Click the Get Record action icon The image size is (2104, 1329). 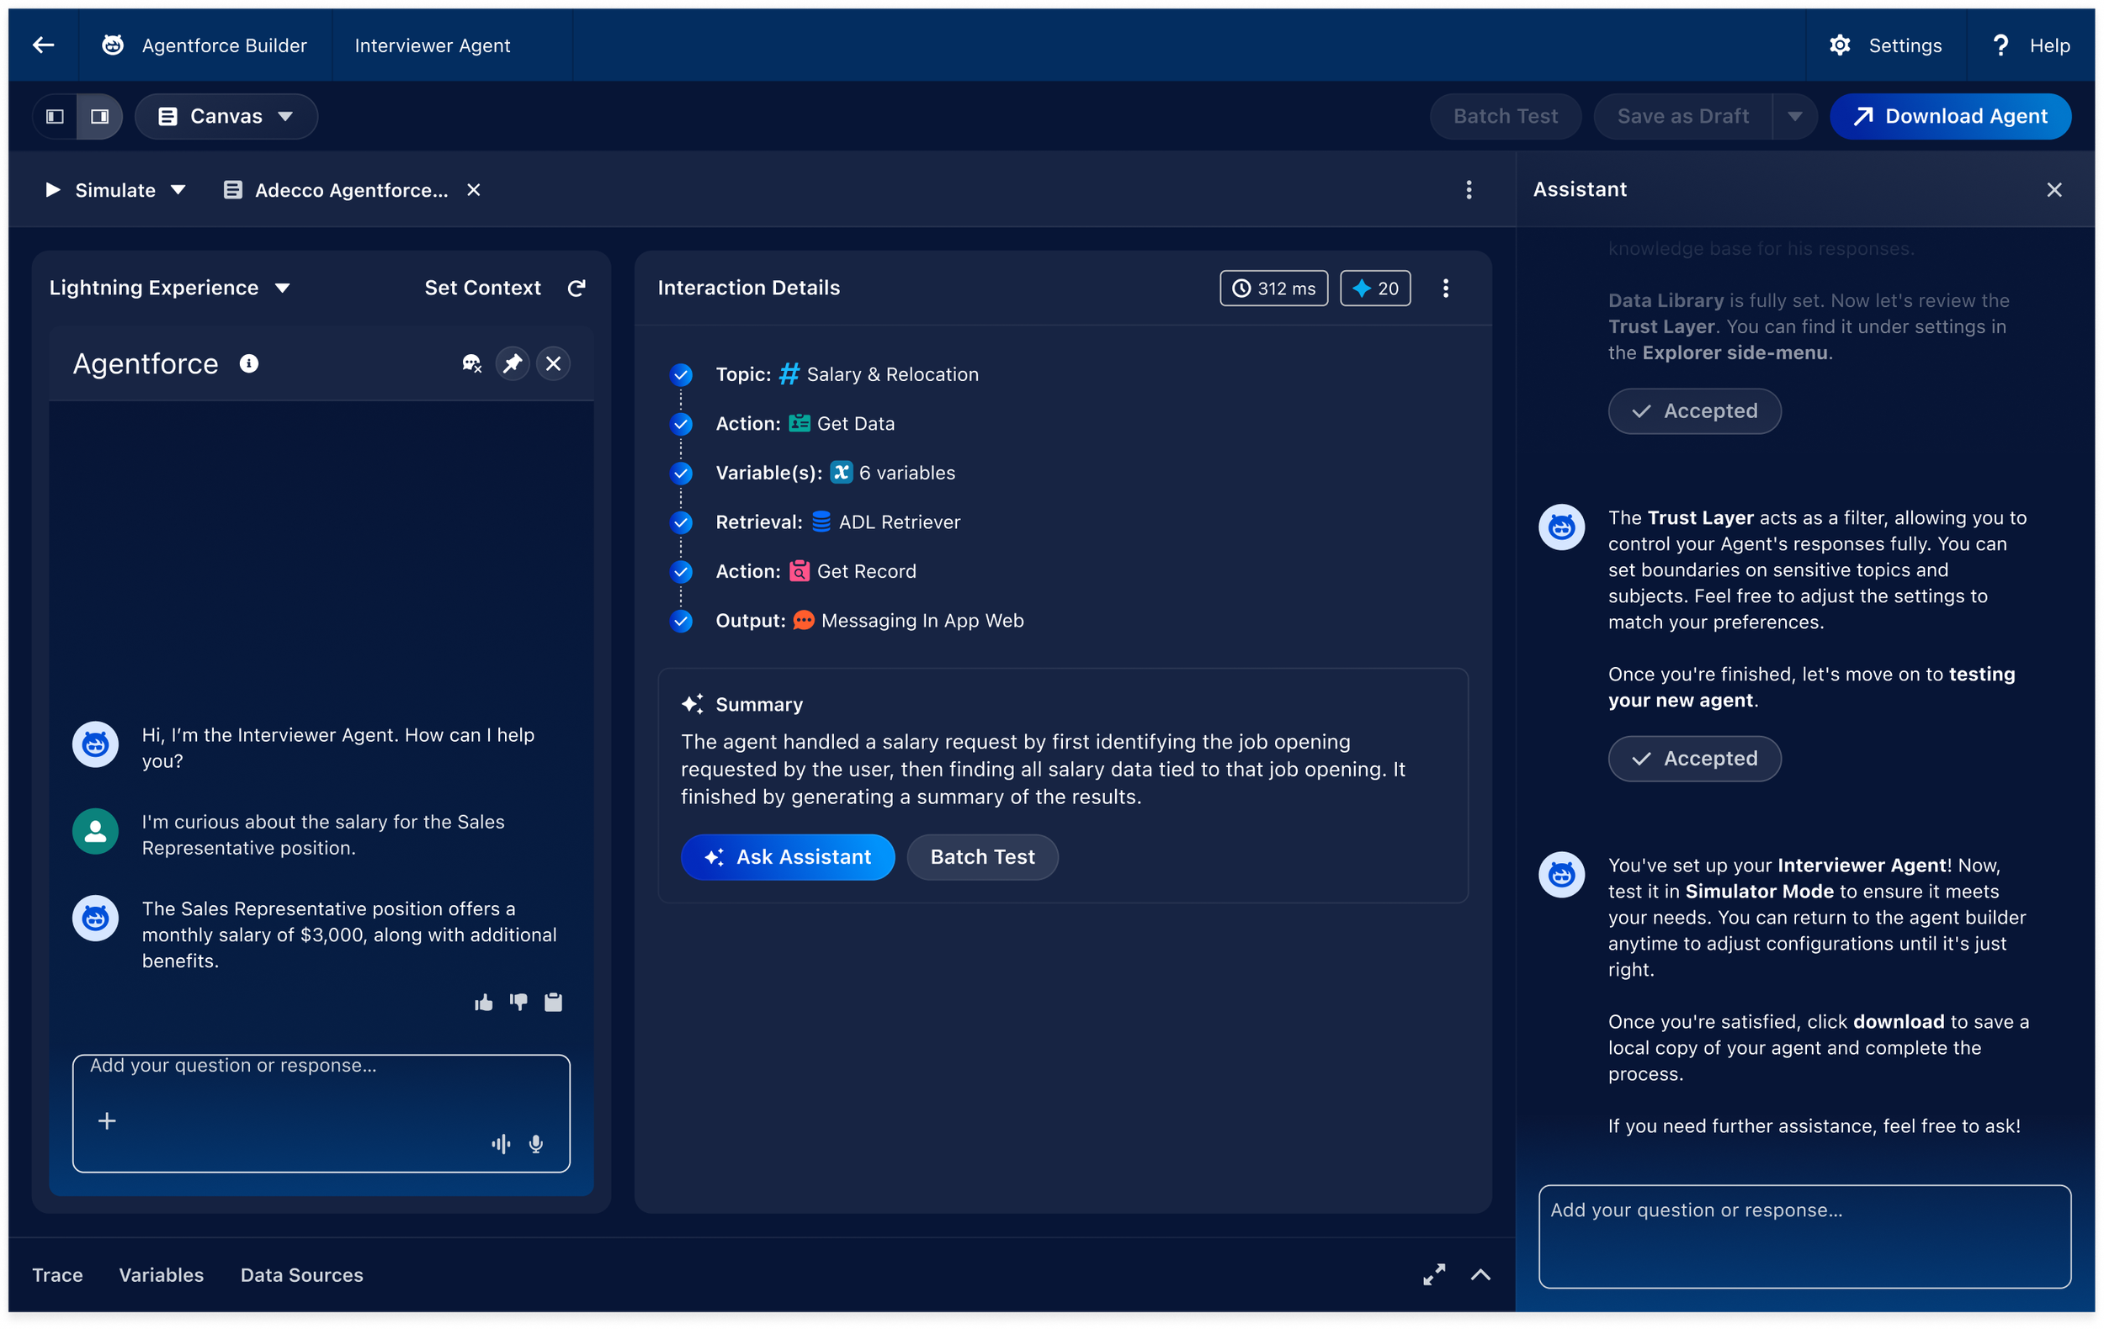[x=800, y=571]
